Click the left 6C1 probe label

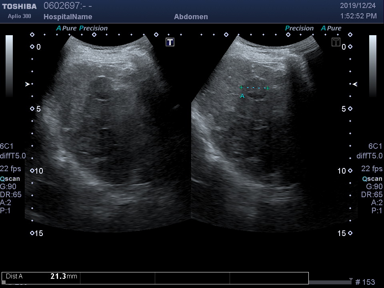click(7, 146)
